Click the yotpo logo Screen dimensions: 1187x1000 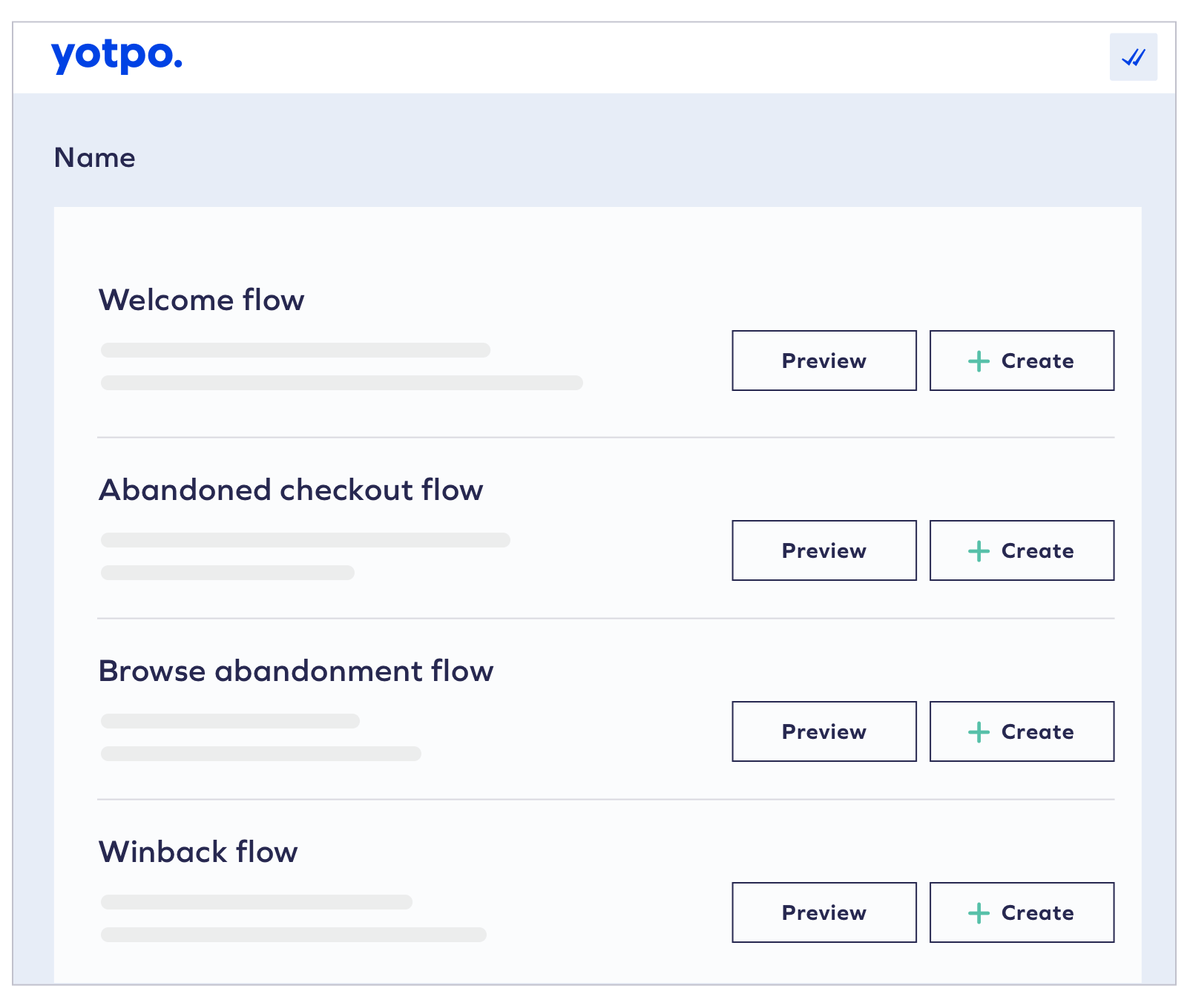coord(116,56)
